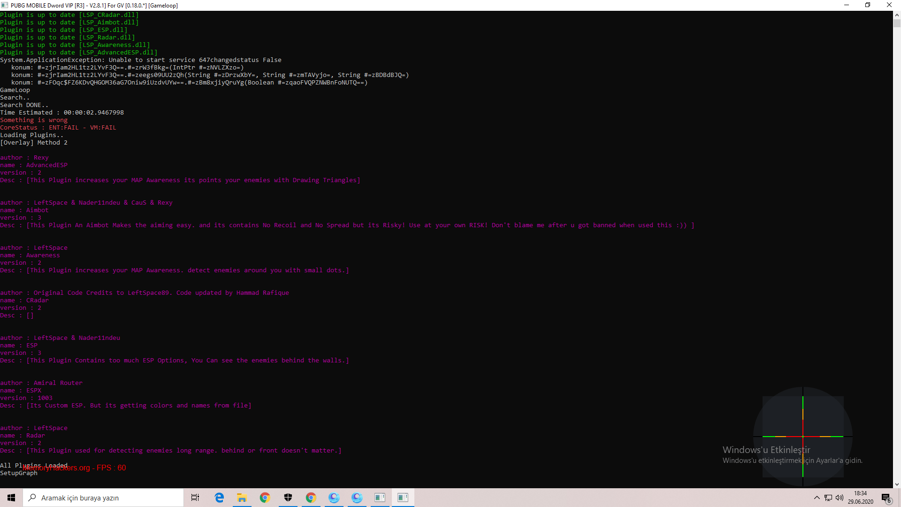Screen dimensions: 901x507
Task: Click the 'author : Amiral Router' line
Action: click(41, 383)
